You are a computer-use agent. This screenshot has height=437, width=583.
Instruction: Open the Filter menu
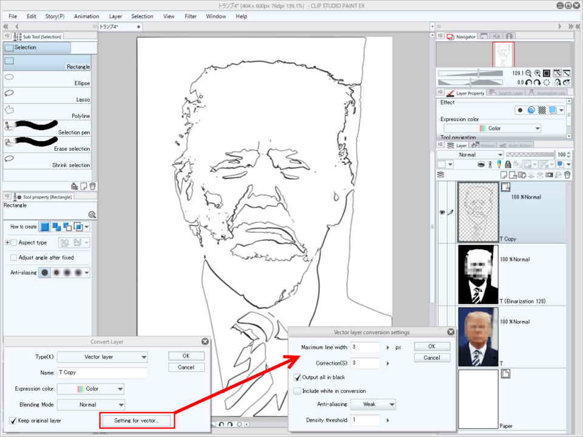(x=191, y=16)
